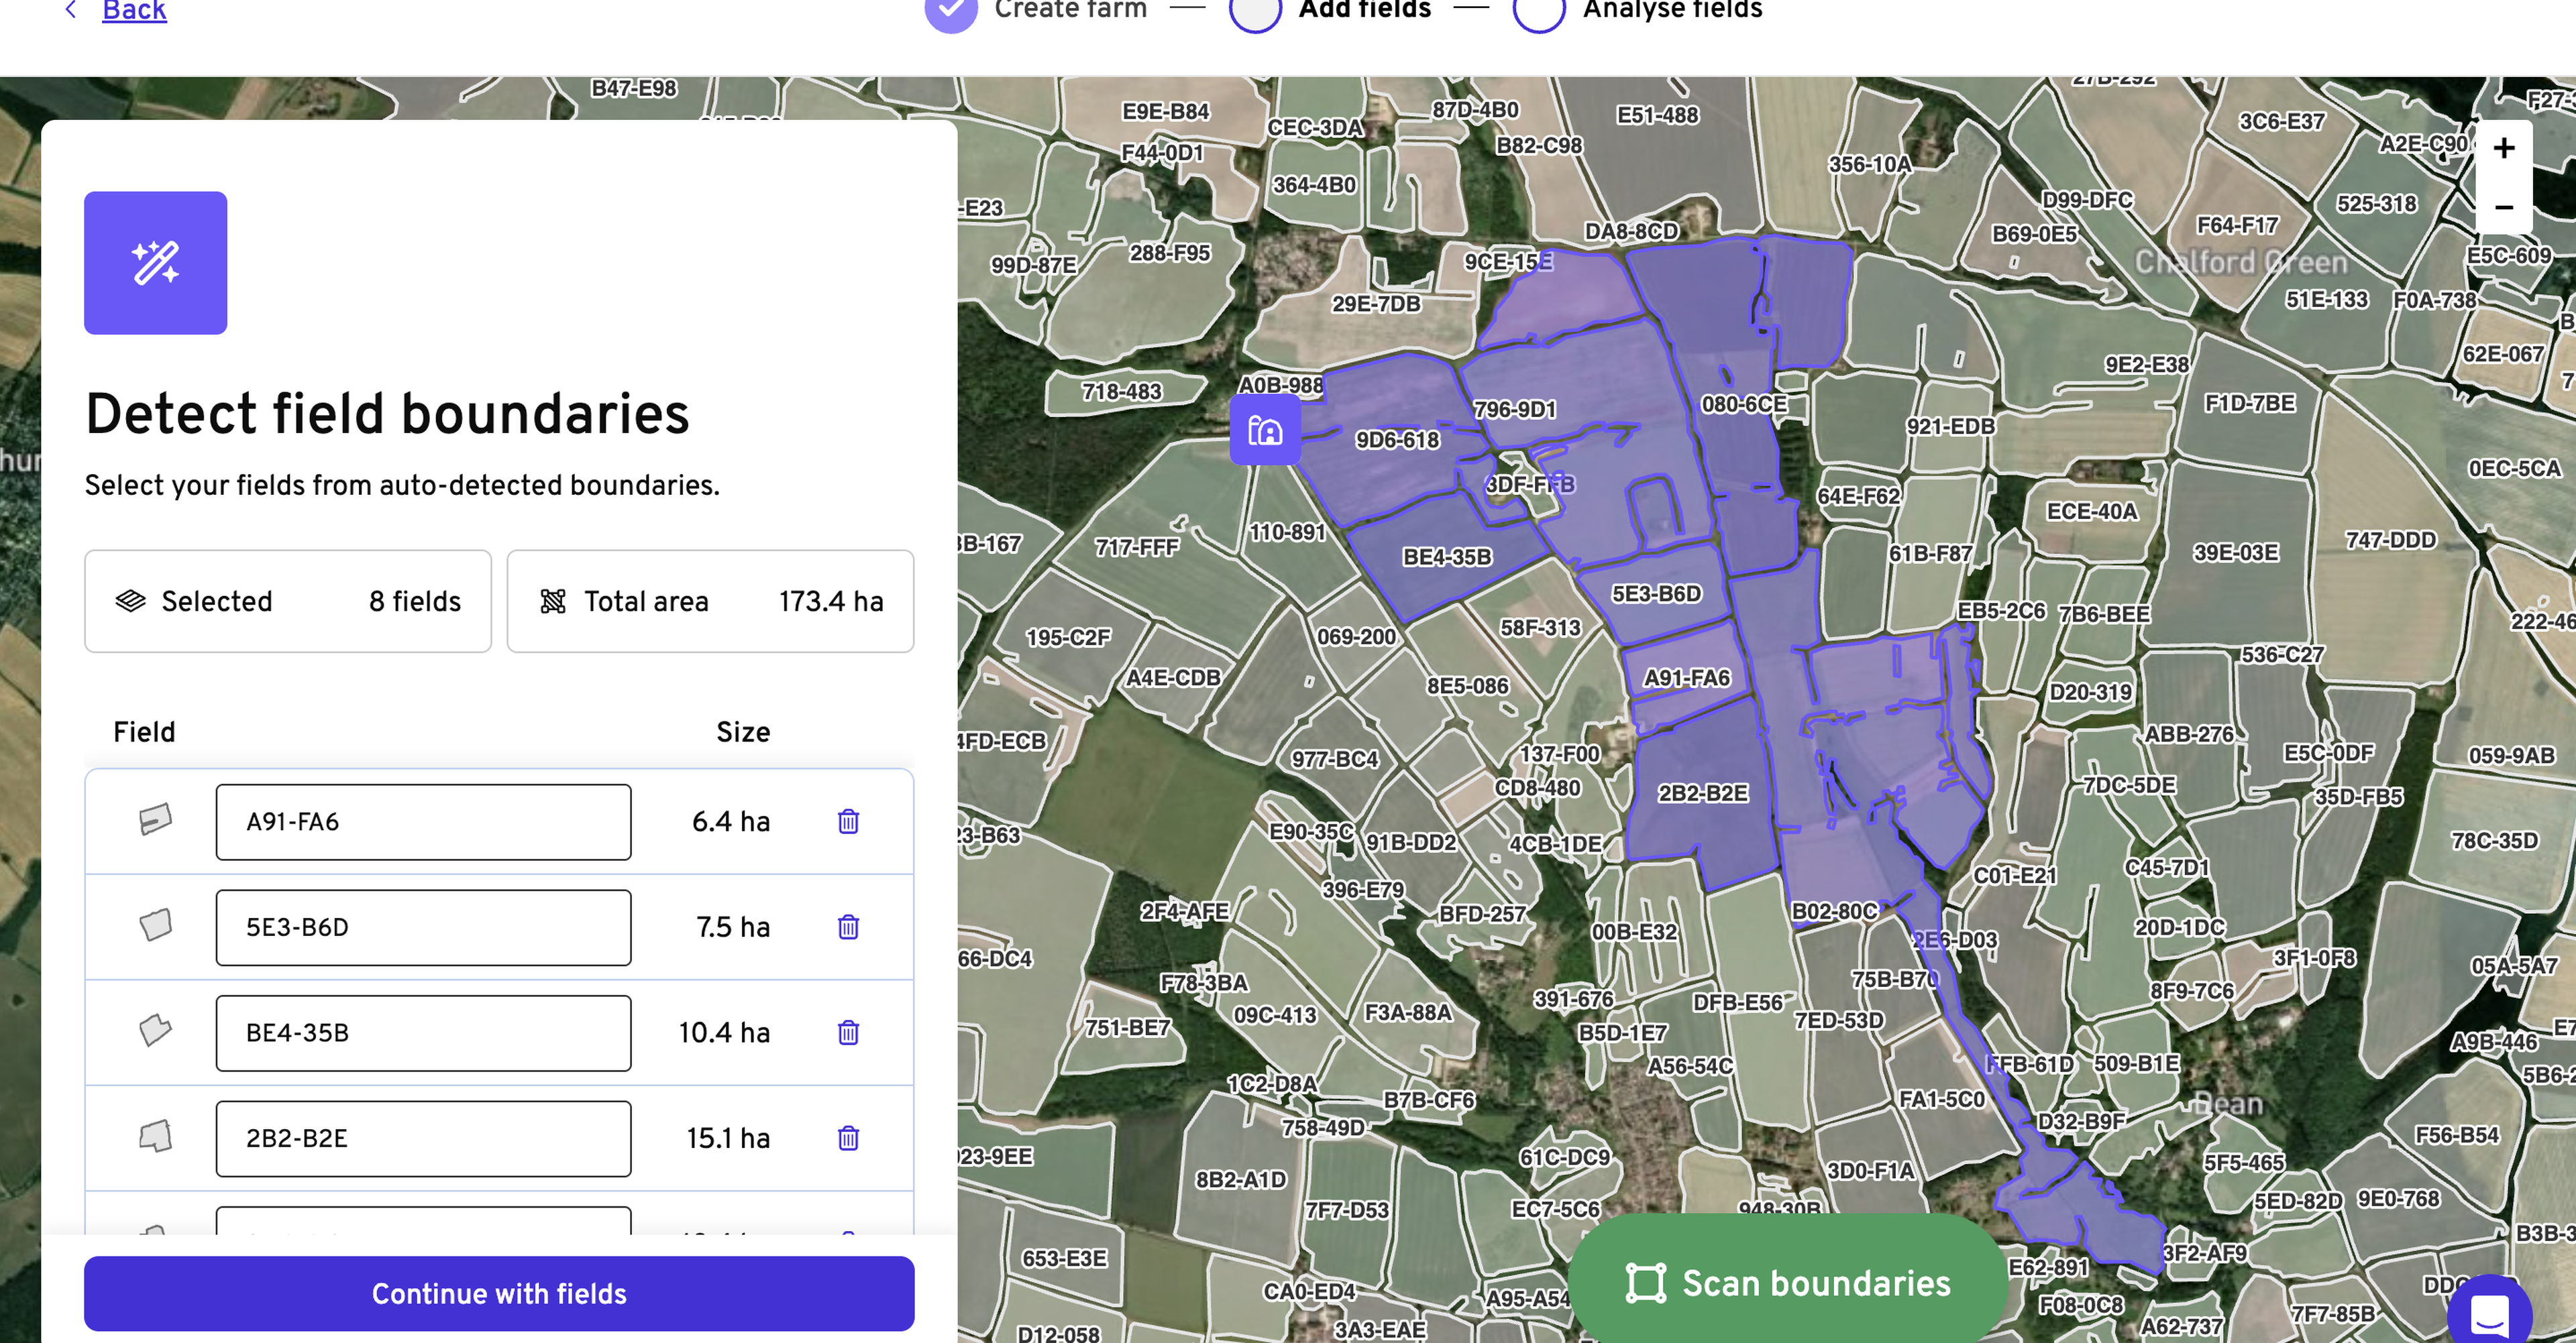This screenshot has height=1343, width=2576.
Task: Delete field A91-FA6 with trash icon
Action: tap(848, 821)
